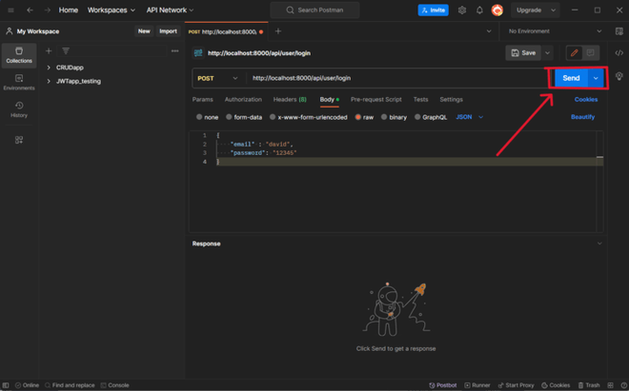Click the request URL input field
The image size is (629, 391).
[397, 79]
